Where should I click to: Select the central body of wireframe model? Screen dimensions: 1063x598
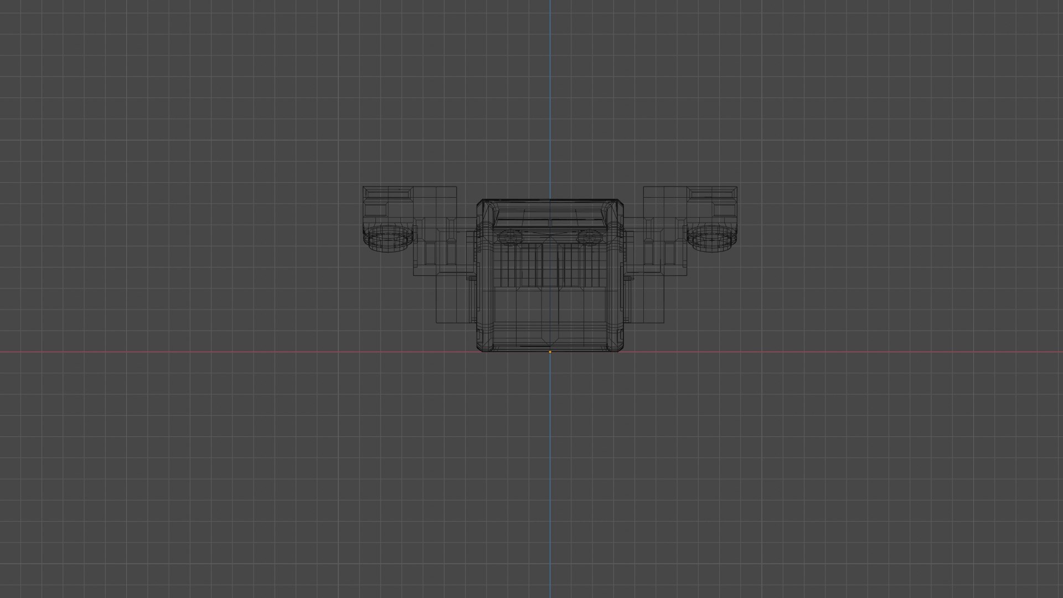[550, 276]
